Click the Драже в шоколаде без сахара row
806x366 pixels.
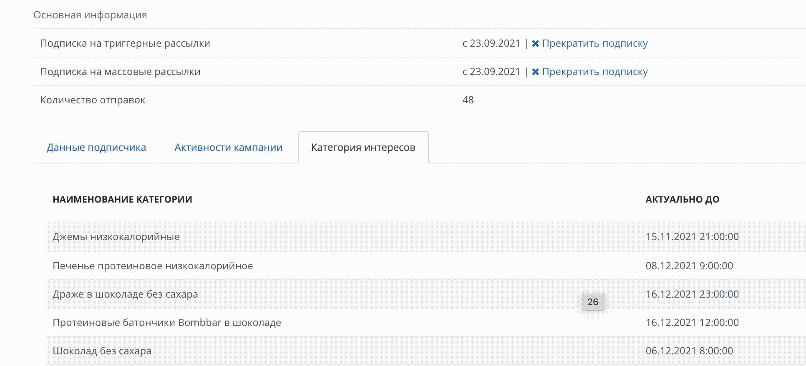125,294
